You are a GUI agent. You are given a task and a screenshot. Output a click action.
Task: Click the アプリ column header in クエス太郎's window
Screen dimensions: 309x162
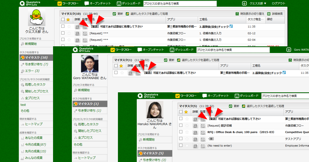182,20
